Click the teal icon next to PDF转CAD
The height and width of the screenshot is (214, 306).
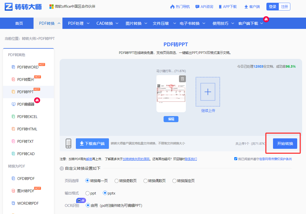point(13,154)
